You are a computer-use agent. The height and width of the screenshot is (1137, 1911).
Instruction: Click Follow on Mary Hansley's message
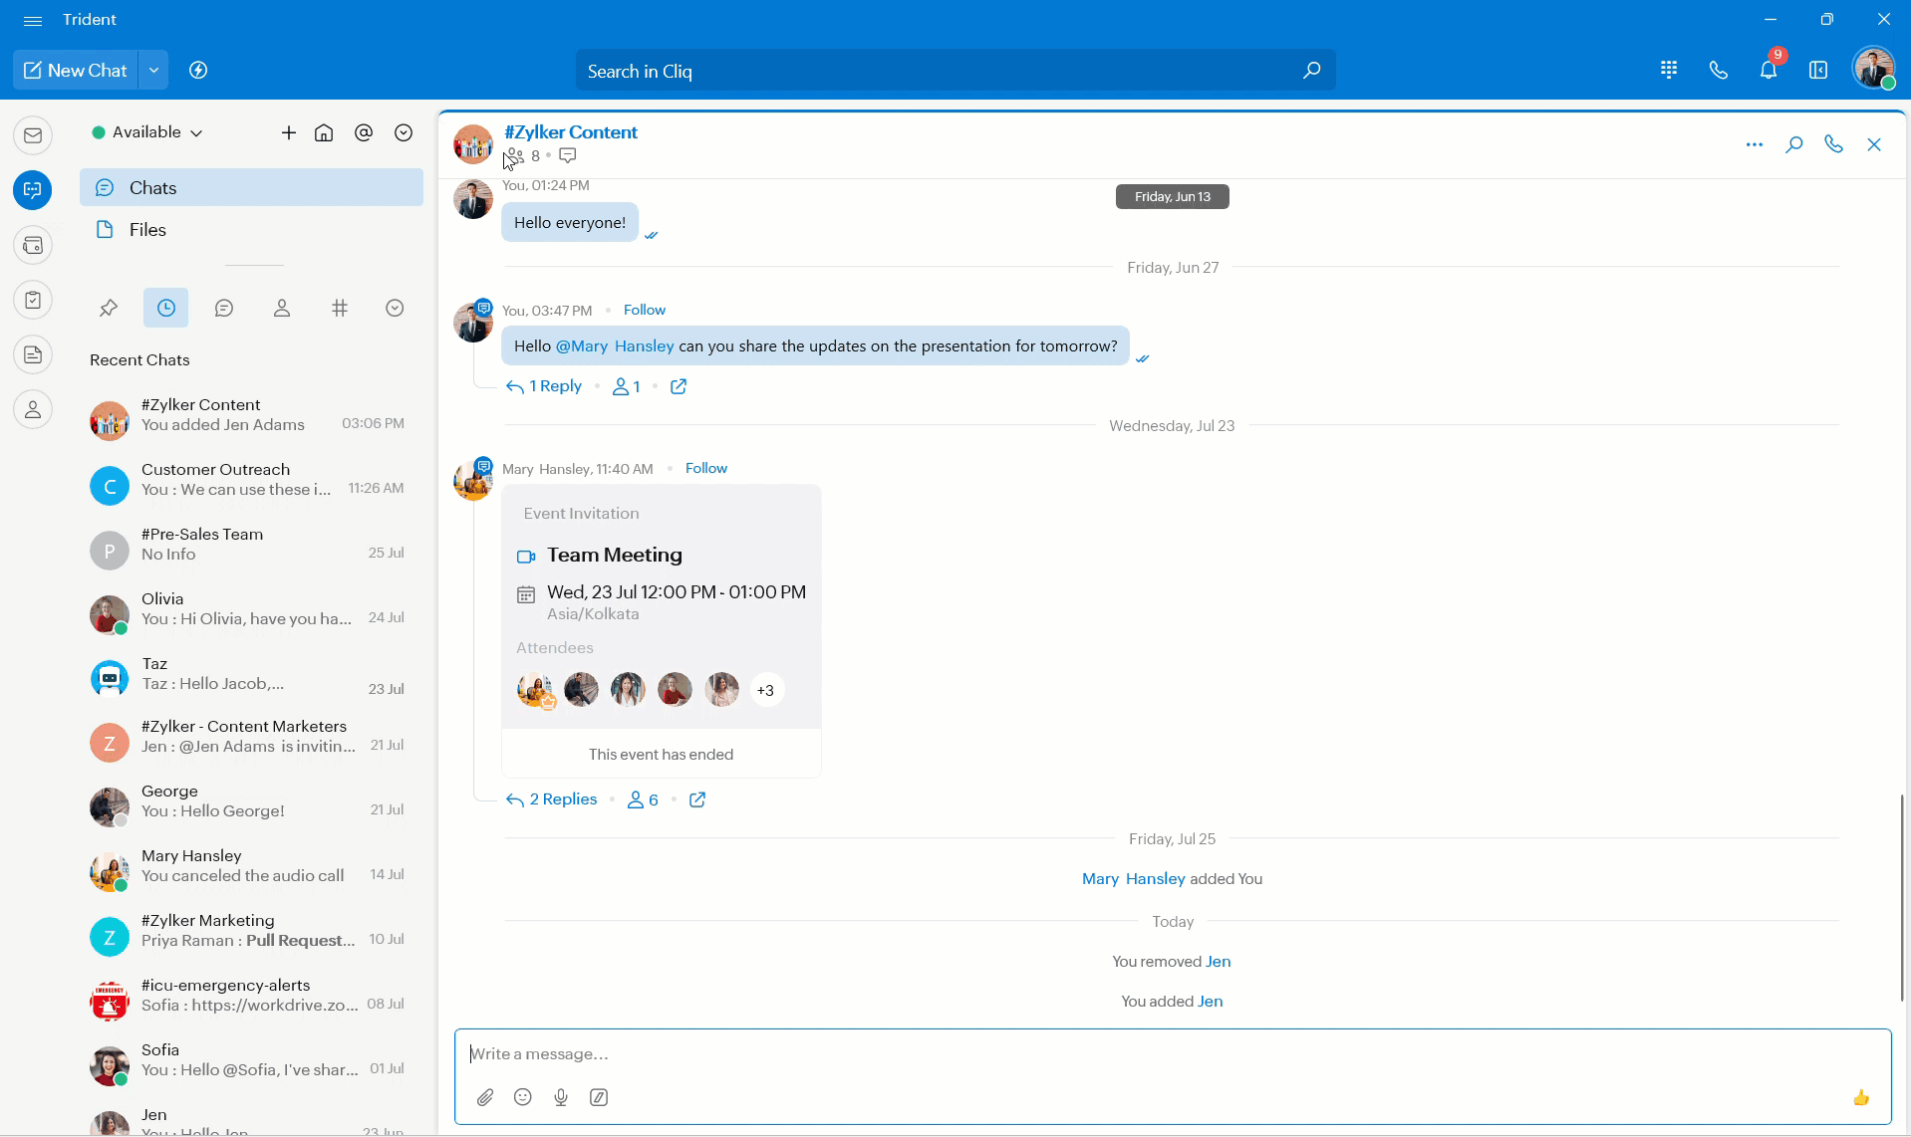706,469
